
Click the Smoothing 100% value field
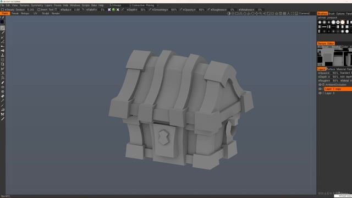tap(174, 10)
